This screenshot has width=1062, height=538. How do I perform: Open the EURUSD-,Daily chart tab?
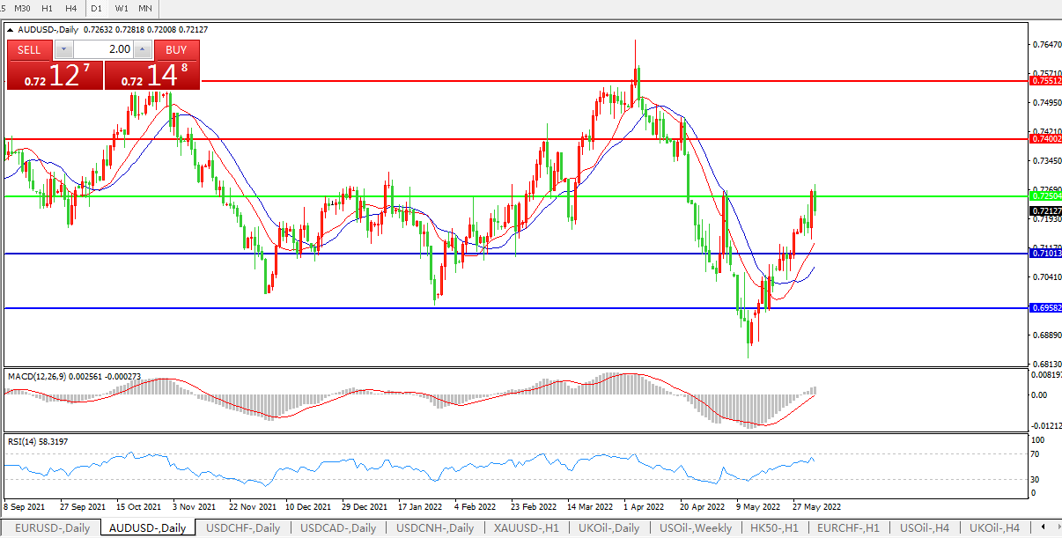[52, 528]
